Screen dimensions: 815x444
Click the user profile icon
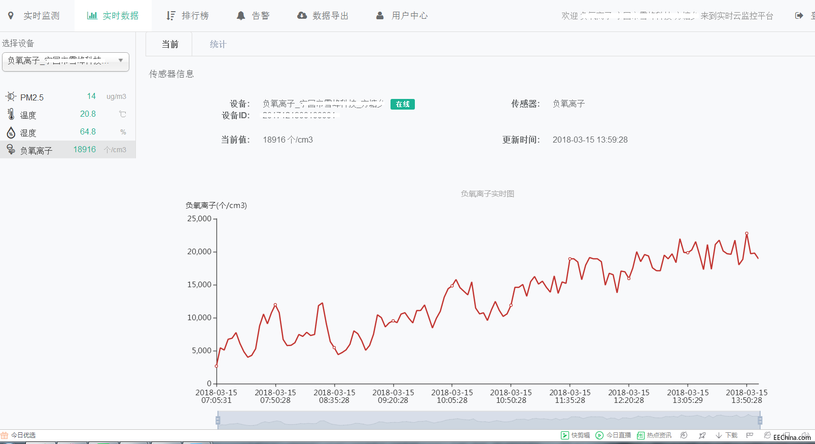380,16
